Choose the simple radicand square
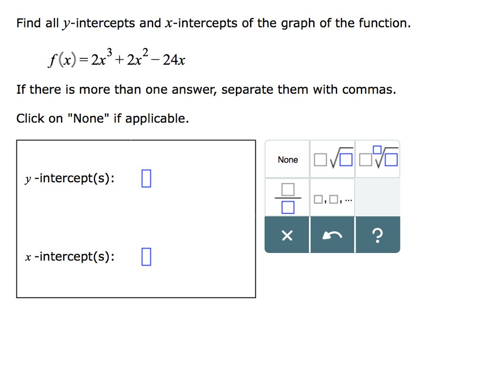Viewport: 483px width, 391px height. tap(346, 159)
